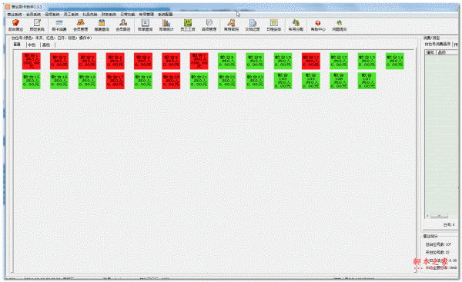The image size is (462, 282).
Task: Select the 台位号消费品项 tab in right panel
Action: pyautogui.click(x=437, y=45)
